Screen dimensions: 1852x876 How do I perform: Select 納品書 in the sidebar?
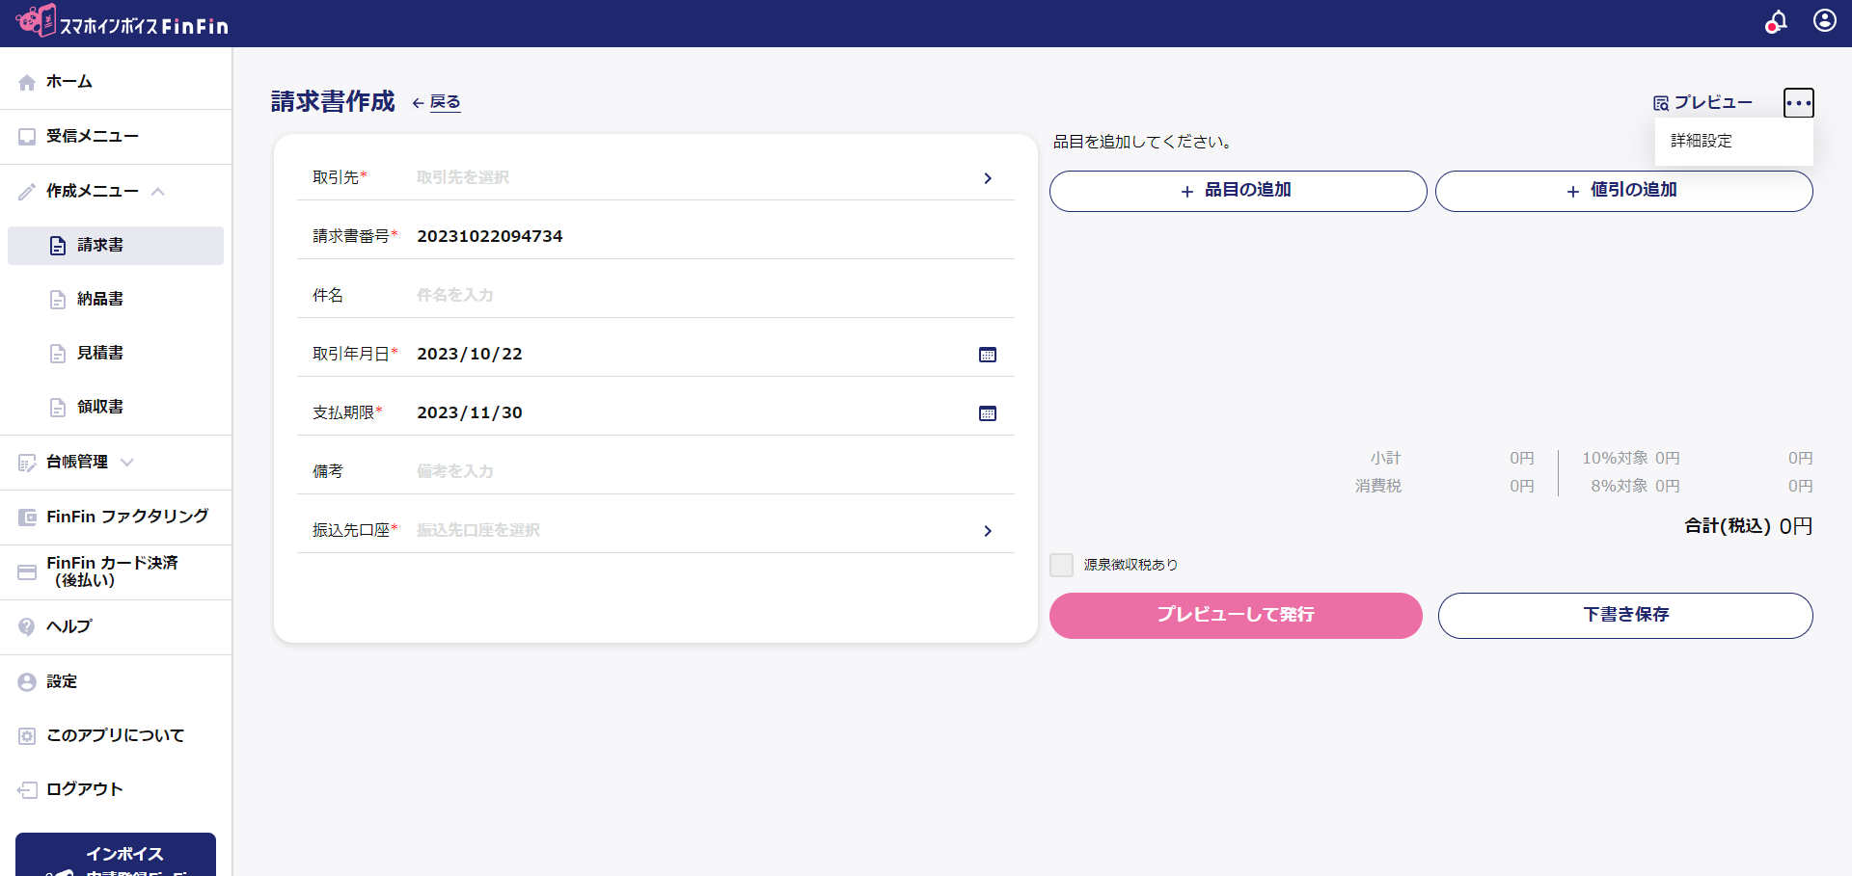pos(116,300)
